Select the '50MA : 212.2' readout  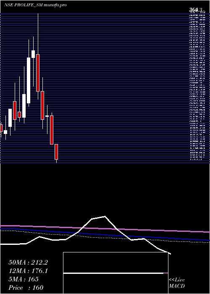[28, 262]
